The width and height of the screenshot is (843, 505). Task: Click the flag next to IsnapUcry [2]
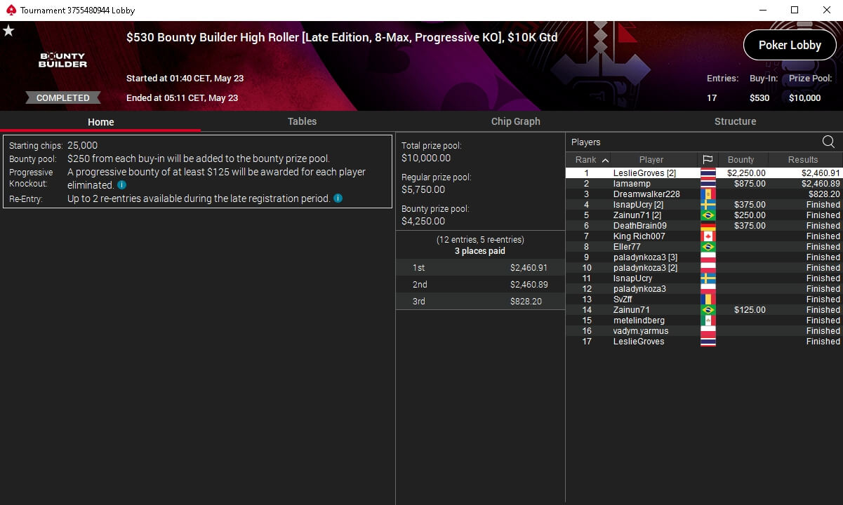click(x=708, y=205)
